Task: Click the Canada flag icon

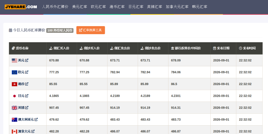Action: pos(14,131)
